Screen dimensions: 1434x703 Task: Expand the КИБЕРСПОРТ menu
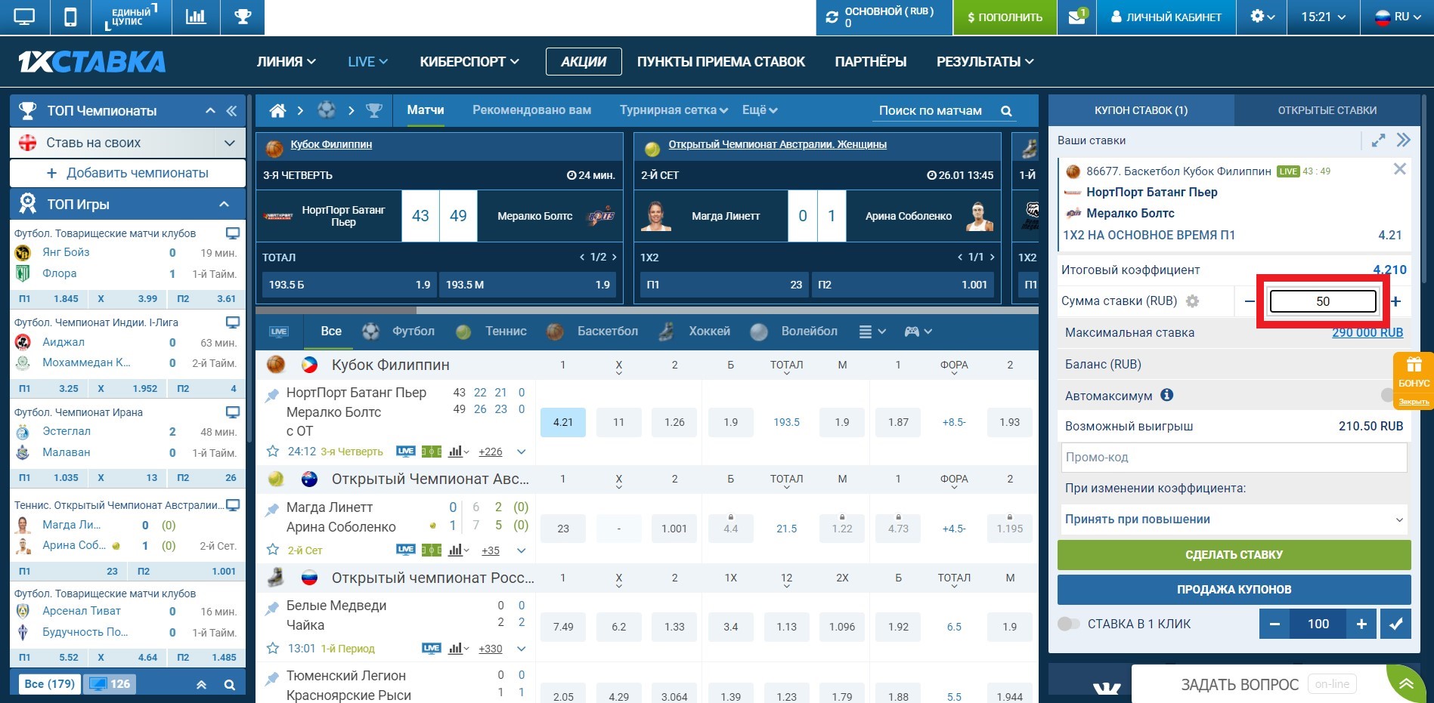coord(469,62)
